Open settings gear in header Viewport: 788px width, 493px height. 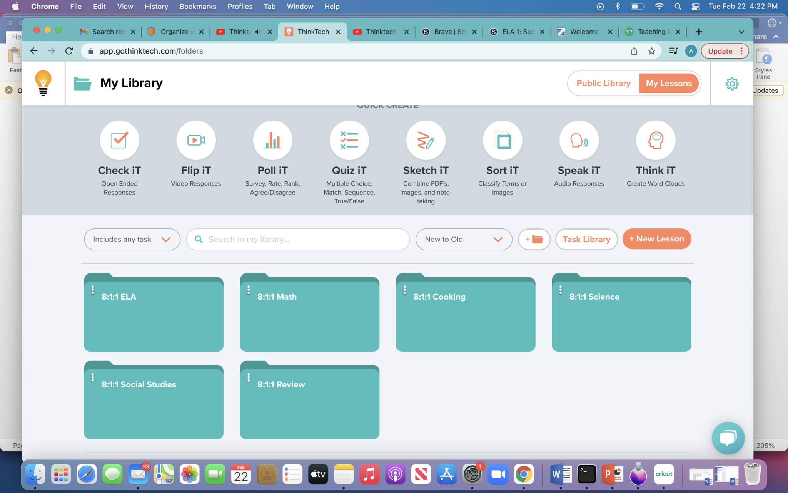coord(732,84)
